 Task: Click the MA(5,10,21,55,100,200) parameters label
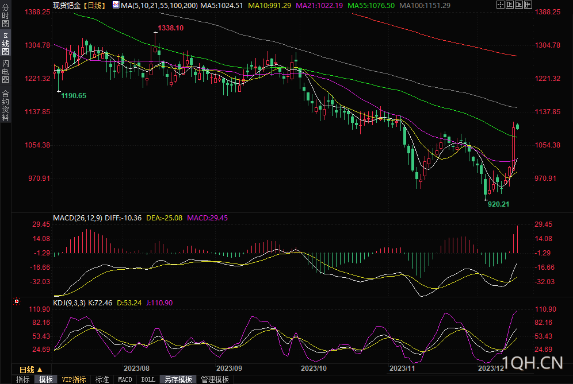[159, 5]
